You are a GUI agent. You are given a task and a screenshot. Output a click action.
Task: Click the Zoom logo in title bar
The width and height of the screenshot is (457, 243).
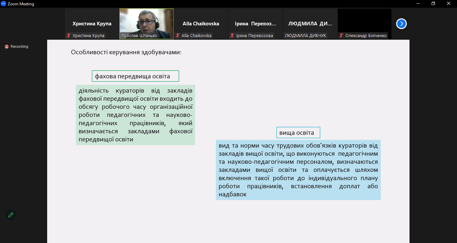pos(3,4)
